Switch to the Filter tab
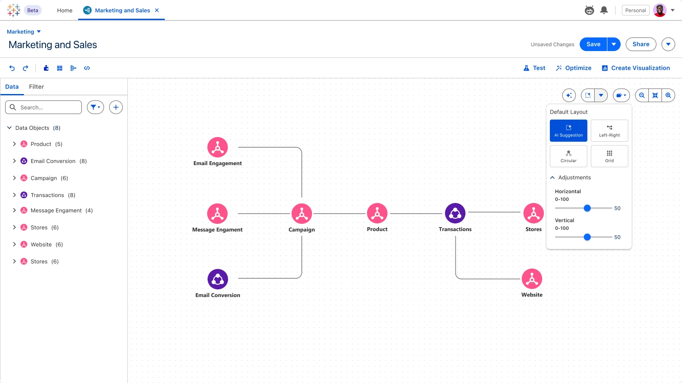This screenshot has height=383, width=682. pos(36,87)
